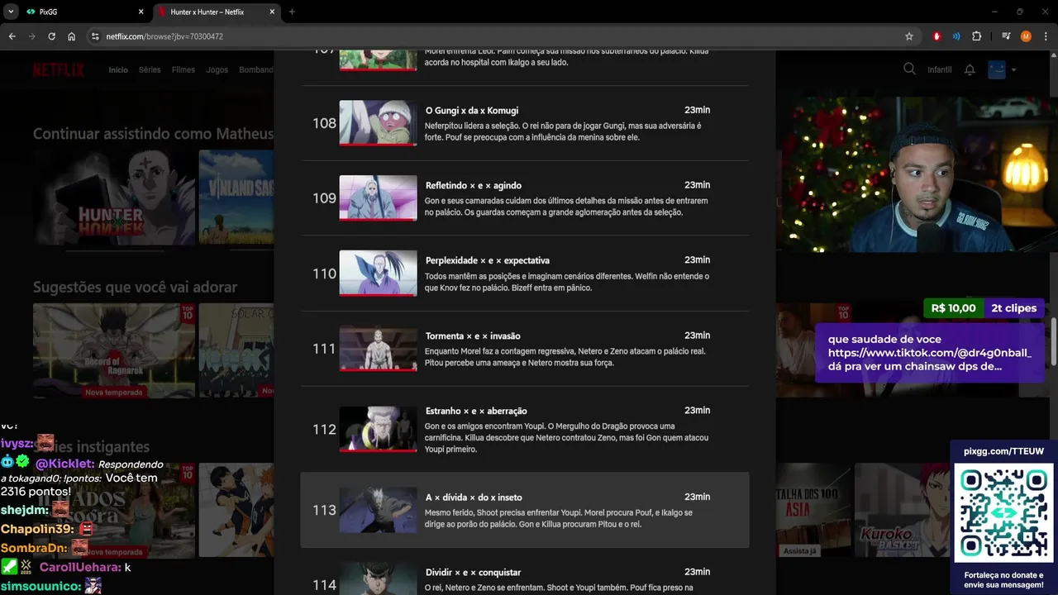Open the blue sound-wave extension icon
This screenshot has width=1058, height=595.
click(x=956, y=36)
